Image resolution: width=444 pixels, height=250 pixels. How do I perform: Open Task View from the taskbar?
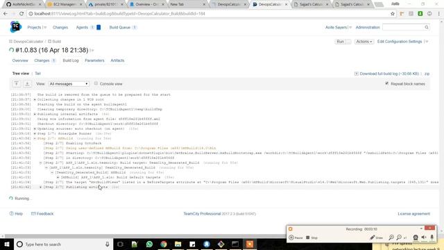(120, 244)
